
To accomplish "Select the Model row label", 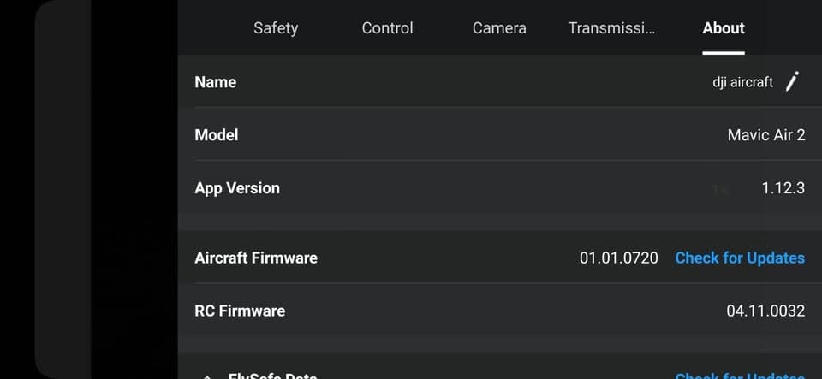I will click(x=217, y=135).
